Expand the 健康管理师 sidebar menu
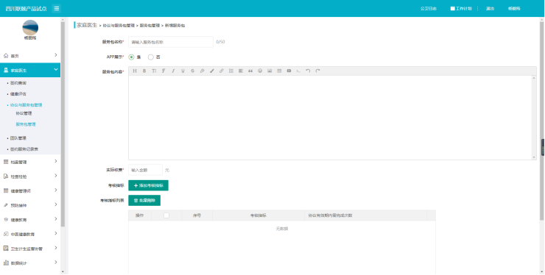Image resolution: width=545 pixels, height=275 pixels. pyautogui.click(x=30, y=190)
